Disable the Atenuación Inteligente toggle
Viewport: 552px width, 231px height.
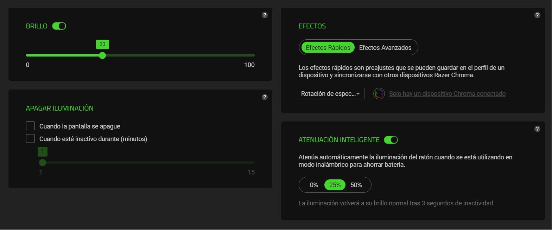391,140
